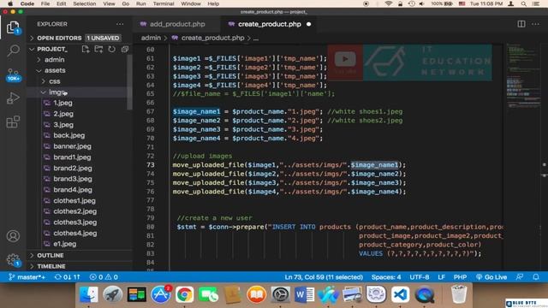Image resolution: width=548 pixels, height=308 pixels.
Task: Click the master branch indicator in status bar
Action: click(x=27, y=277)
